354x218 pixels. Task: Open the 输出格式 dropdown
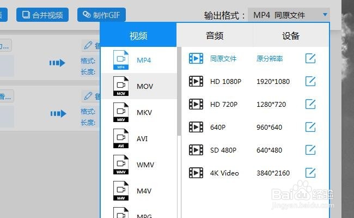click(289, 15)
